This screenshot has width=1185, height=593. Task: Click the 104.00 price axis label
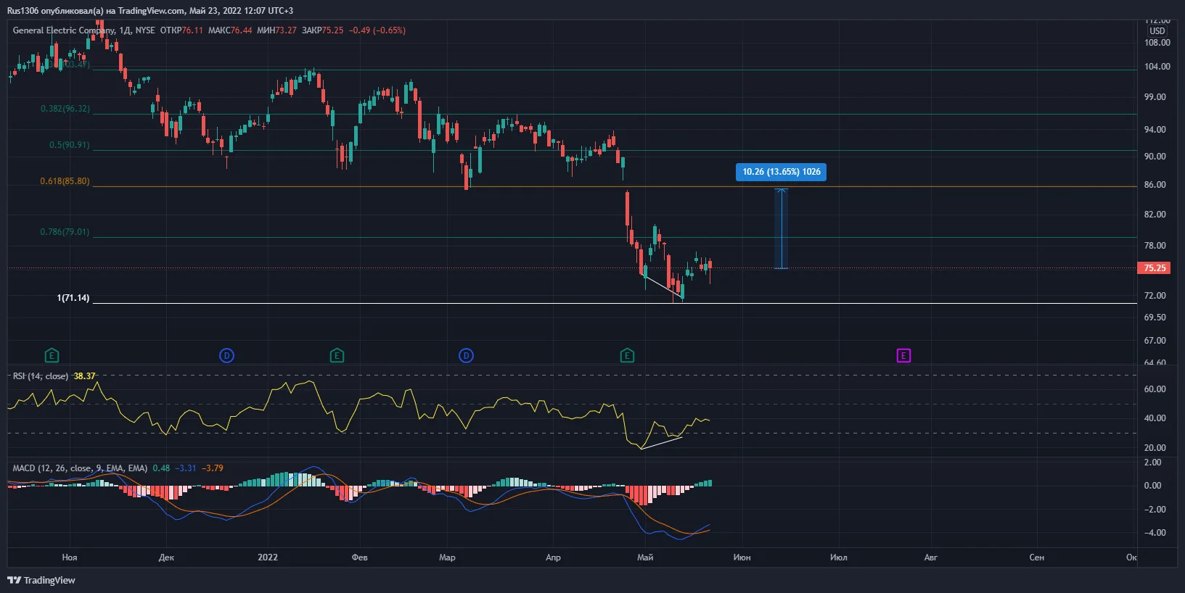pyautogui.click(x=1157, y=67)
